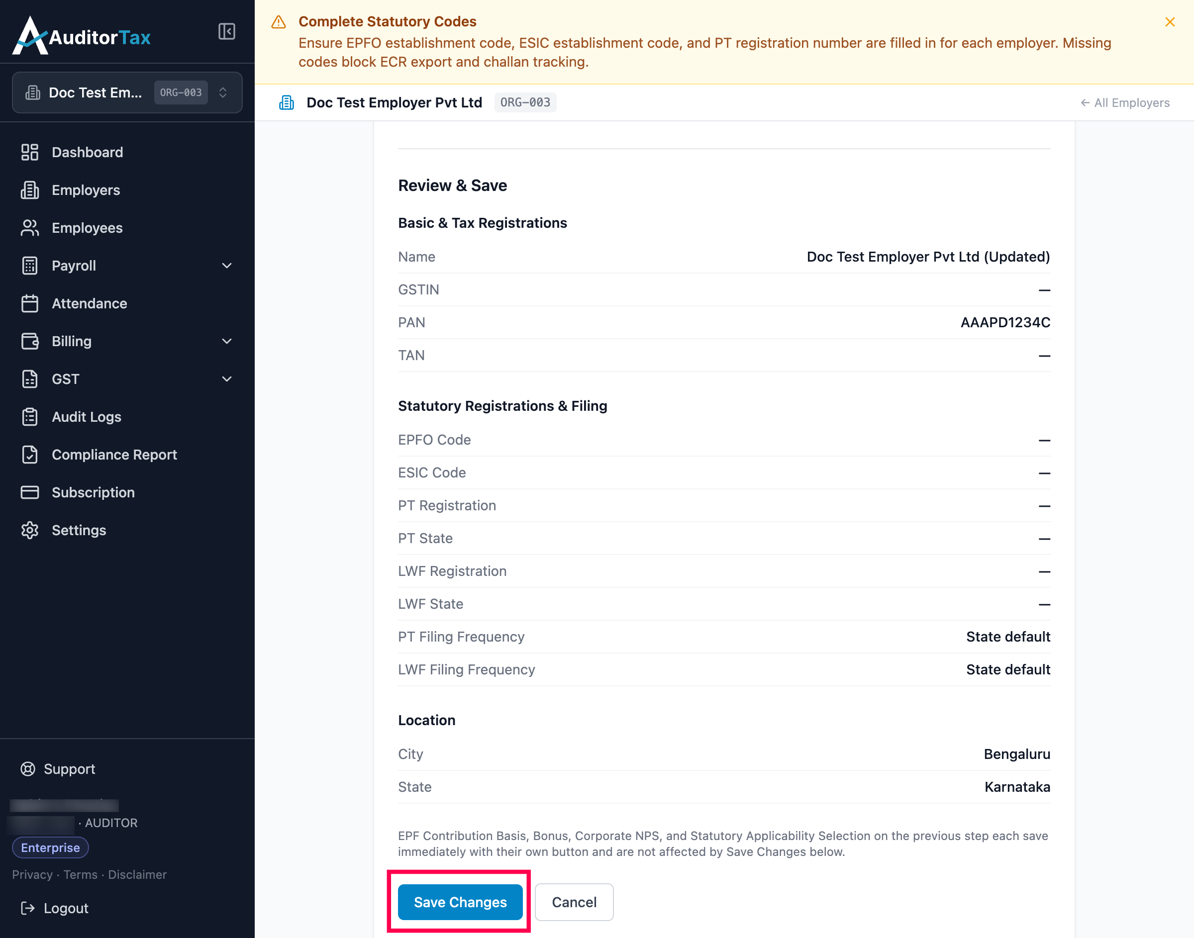The image size is (1194, 938).
Task: Dismiss the Complete Statutory Codes banner
Action: pyautogui.click(x=1170, y=22)
